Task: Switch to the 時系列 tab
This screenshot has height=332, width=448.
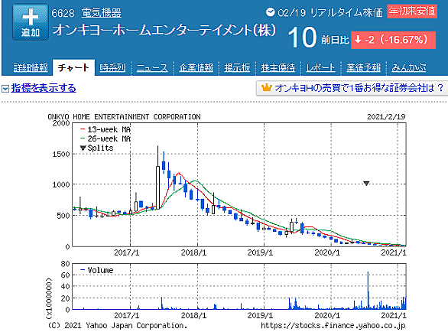Action: (x=112, y=68)
